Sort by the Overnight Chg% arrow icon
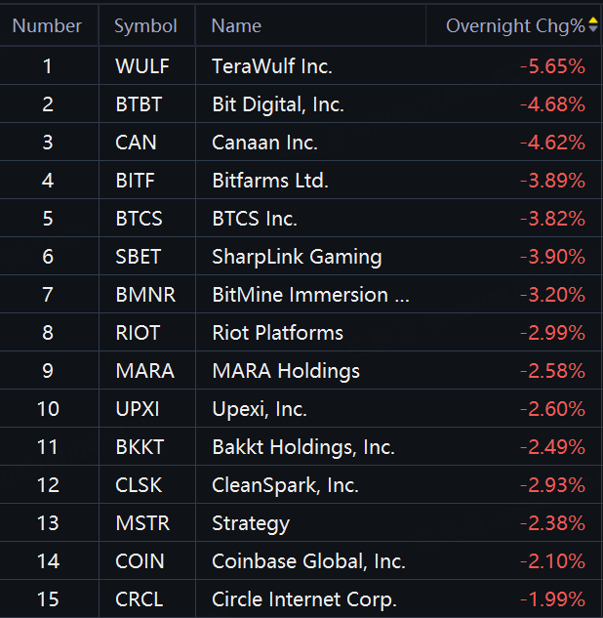The height and width of the screenshot is (618, 603). 593,25
